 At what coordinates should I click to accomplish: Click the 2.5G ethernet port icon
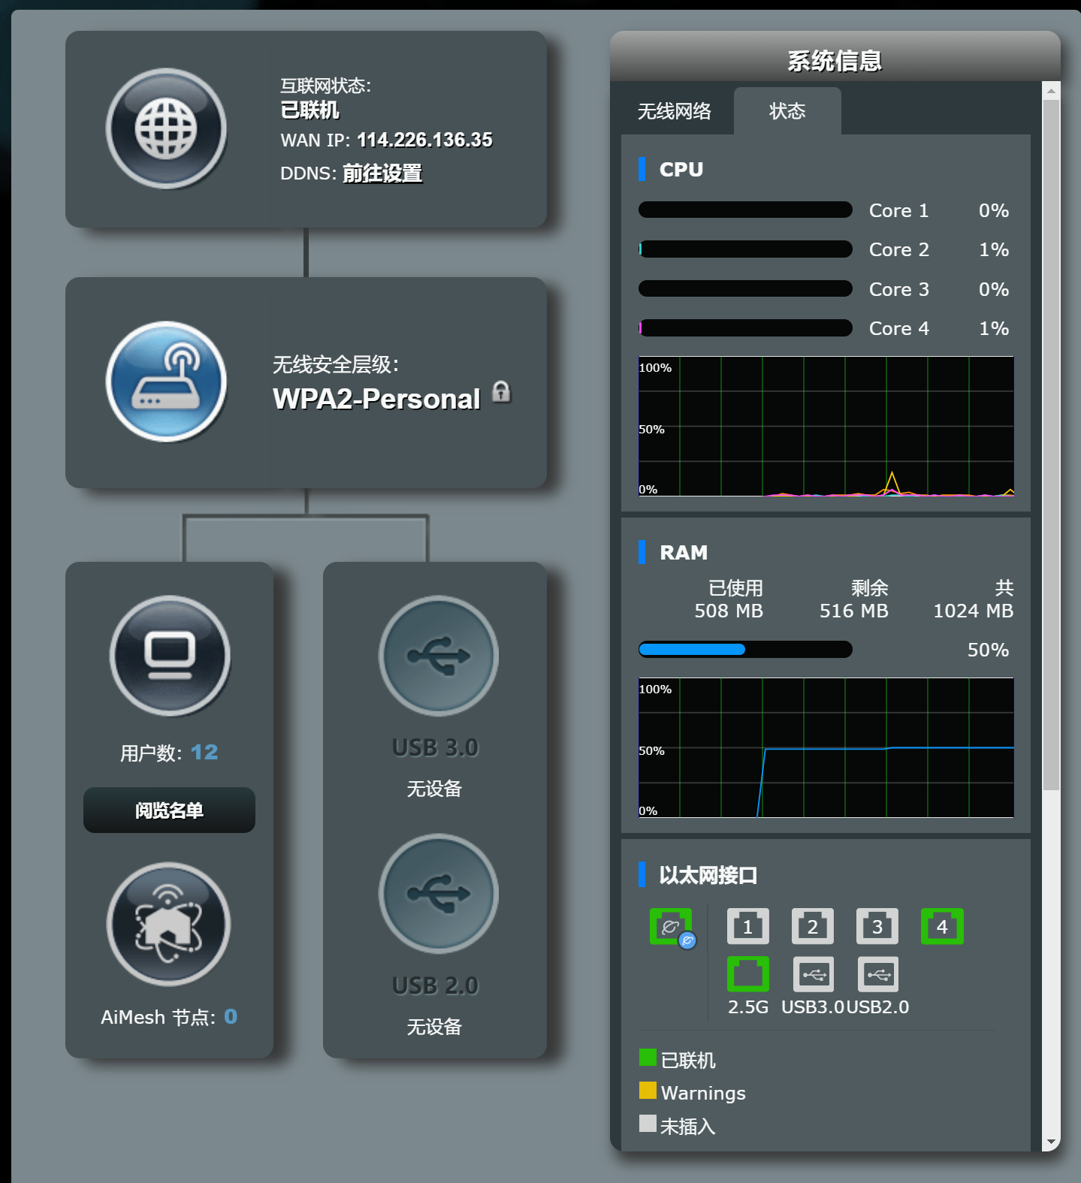pyautogui.click(x=747, y=974)
